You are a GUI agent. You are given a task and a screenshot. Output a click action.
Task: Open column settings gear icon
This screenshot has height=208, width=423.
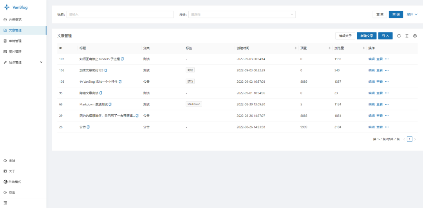tap(415, 36)
